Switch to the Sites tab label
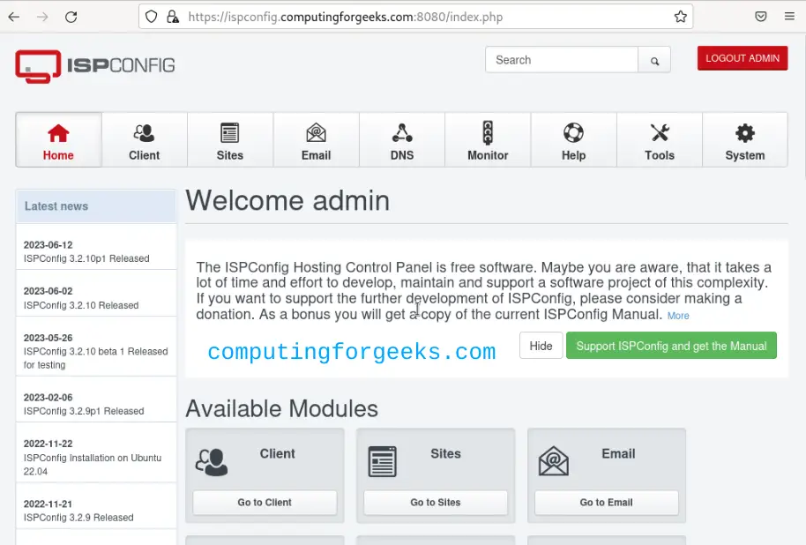The width and height of the screenshot is (806, 545). point(230,155)
